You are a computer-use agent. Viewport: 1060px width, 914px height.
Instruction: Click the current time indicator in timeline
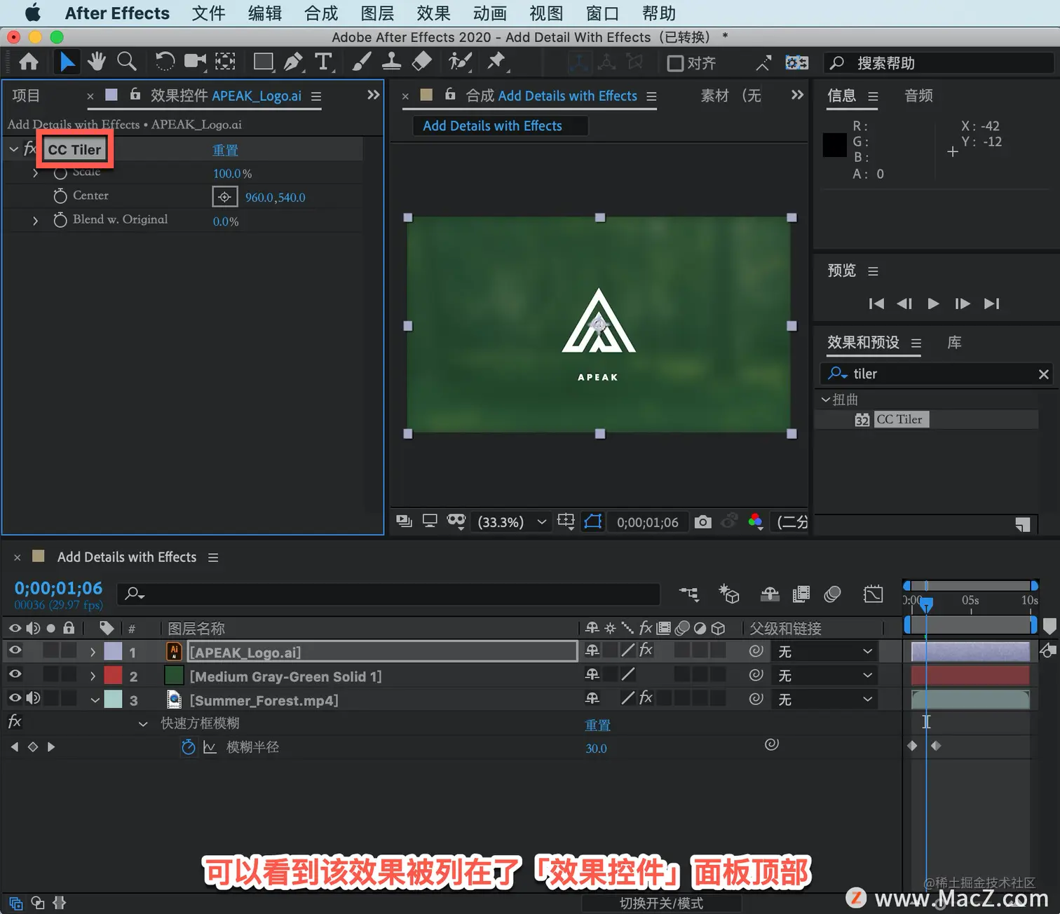click(x=926, y=603)
